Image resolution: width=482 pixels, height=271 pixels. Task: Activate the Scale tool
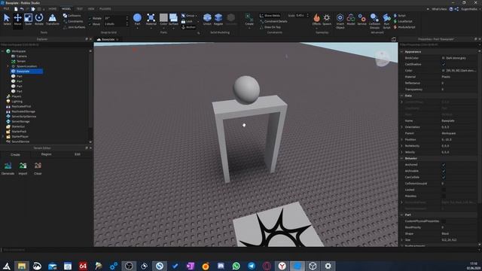point(29,19)
